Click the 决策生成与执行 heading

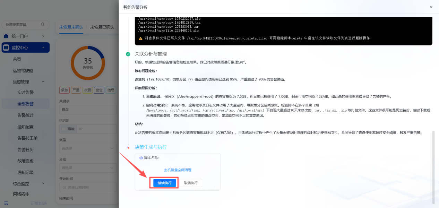point(151,147)
